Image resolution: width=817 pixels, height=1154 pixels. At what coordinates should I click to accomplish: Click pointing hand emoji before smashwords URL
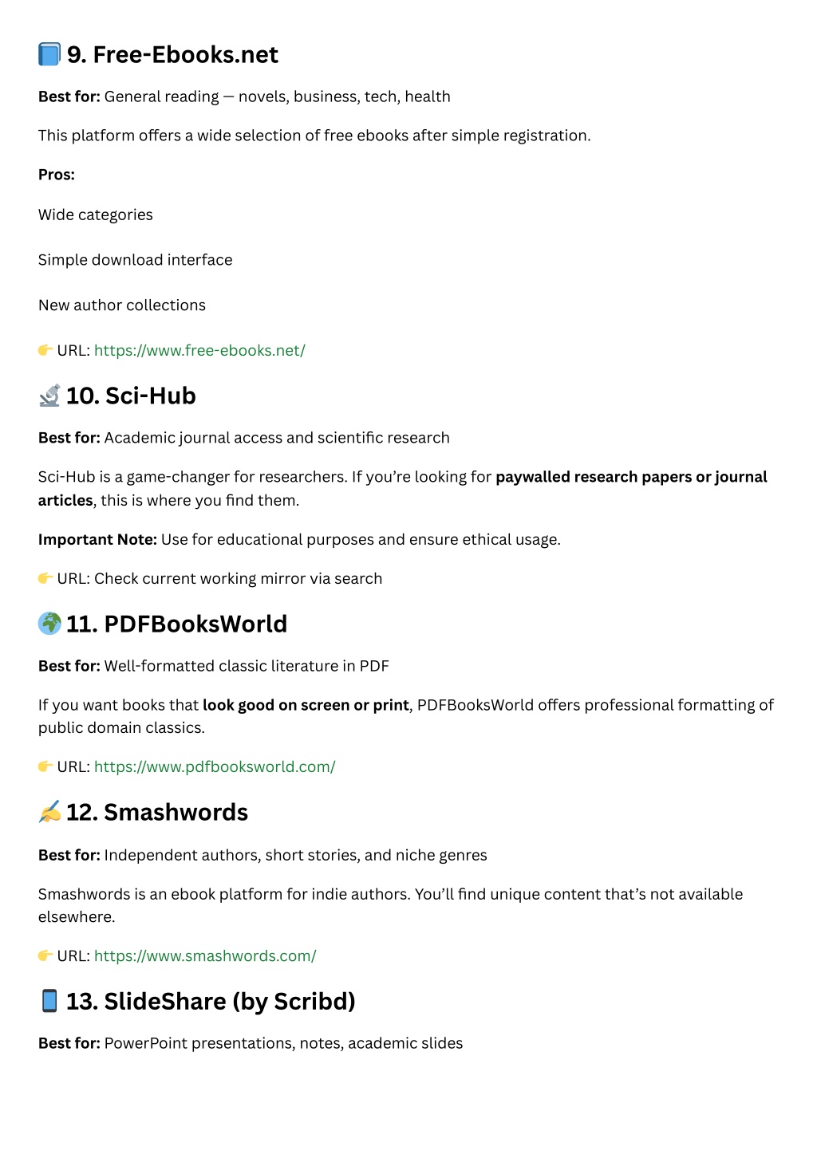(45, 955)
